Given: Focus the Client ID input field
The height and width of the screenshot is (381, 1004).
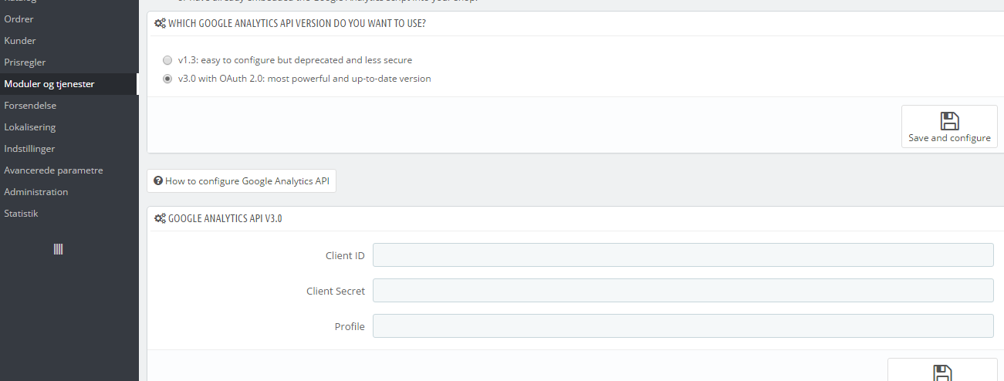Looking at the screenshot, I should pos(683,255).
